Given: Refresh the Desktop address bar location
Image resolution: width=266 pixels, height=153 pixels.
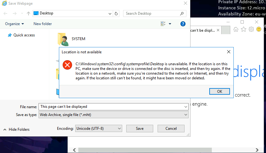Looking at the screenshot, I should click(117, 13).
